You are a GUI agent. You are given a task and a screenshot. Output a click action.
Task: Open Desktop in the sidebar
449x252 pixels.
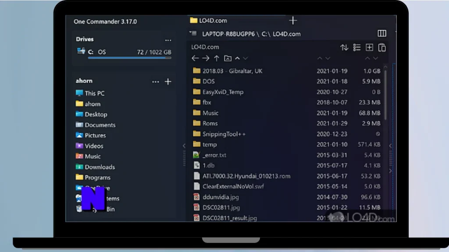pyautogui.click(x=91, y=114)
